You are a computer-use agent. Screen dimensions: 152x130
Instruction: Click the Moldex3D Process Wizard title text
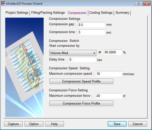[24, 4]
